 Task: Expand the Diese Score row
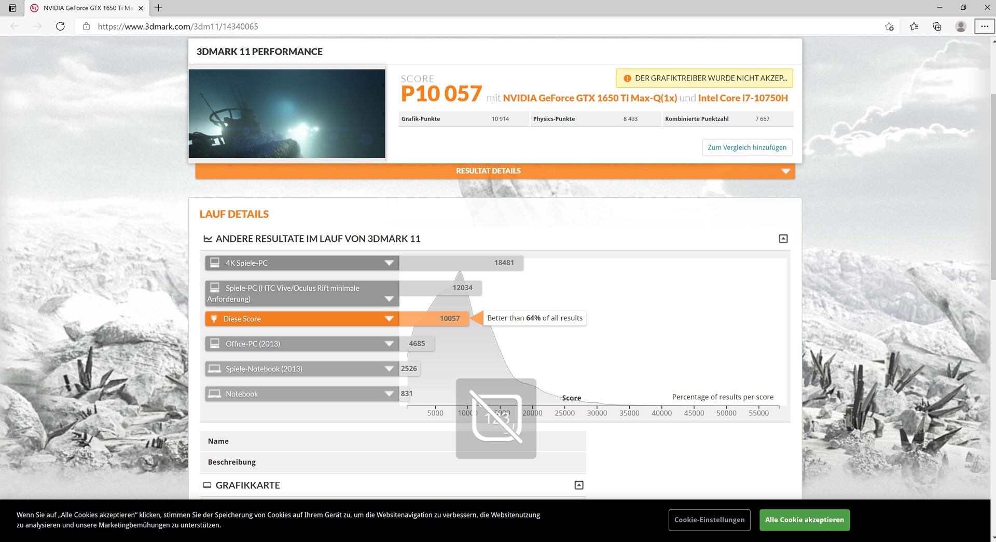point(389,319)
